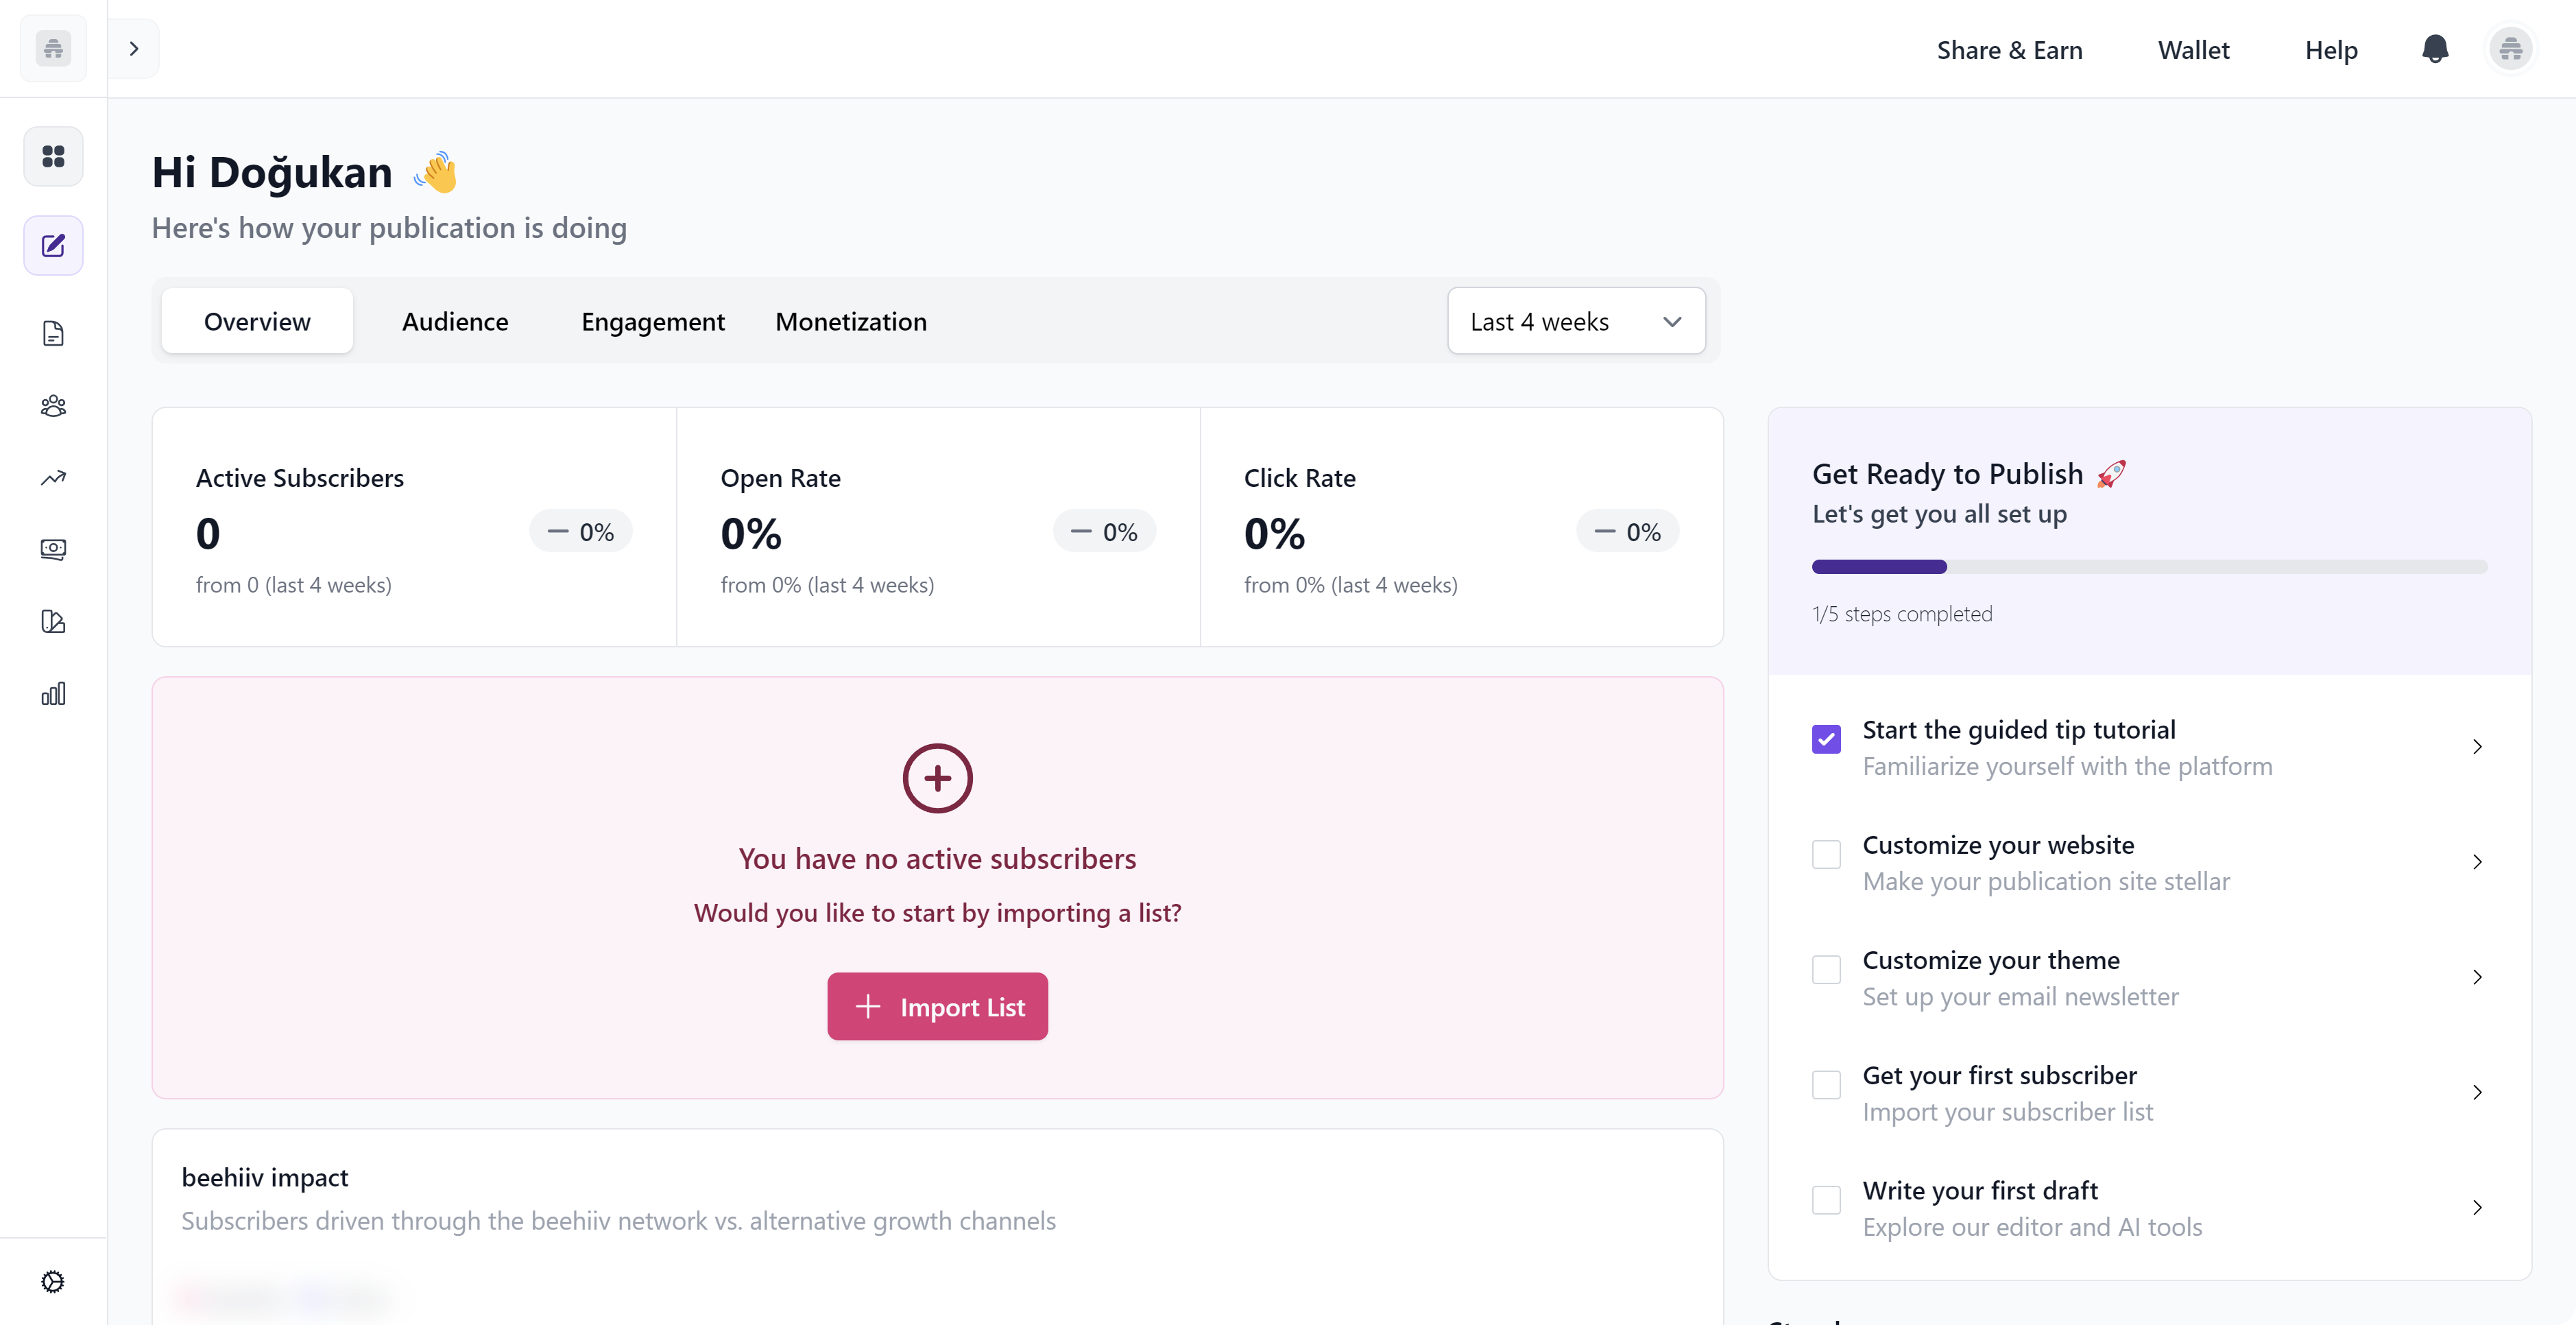The image size is (2576, 1325).
Task: Open the Audience people icon in sidebar
Action: coord(52,406)
